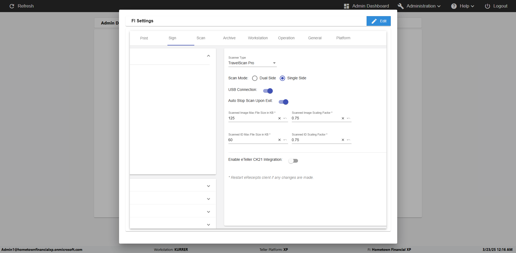Undo changes to Scanned ID Max File Size

285,140
